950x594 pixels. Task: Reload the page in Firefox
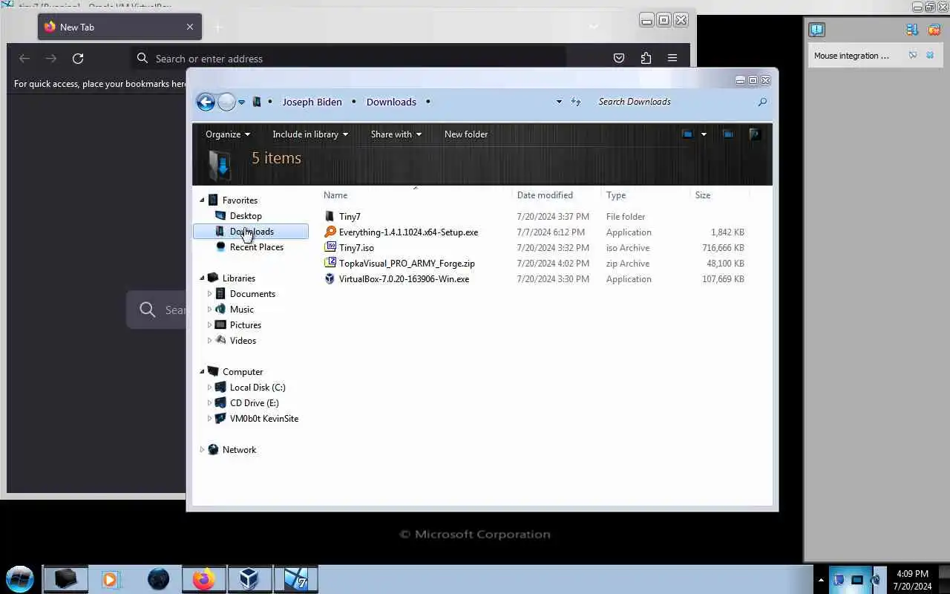tap(78, 59)
